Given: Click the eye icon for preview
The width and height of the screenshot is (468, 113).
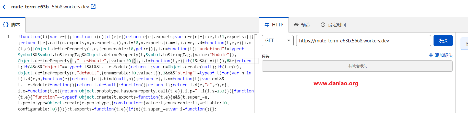Looking at the screenshot, I should (296, 25).
